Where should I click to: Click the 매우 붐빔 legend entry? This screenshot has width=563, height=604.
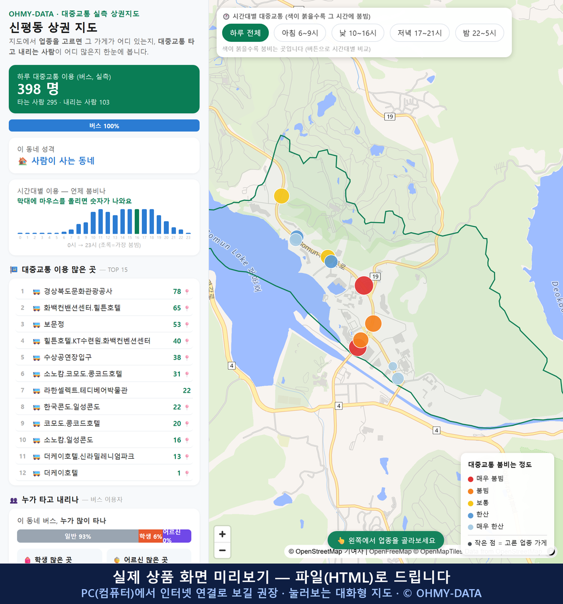tap(485, 479)
